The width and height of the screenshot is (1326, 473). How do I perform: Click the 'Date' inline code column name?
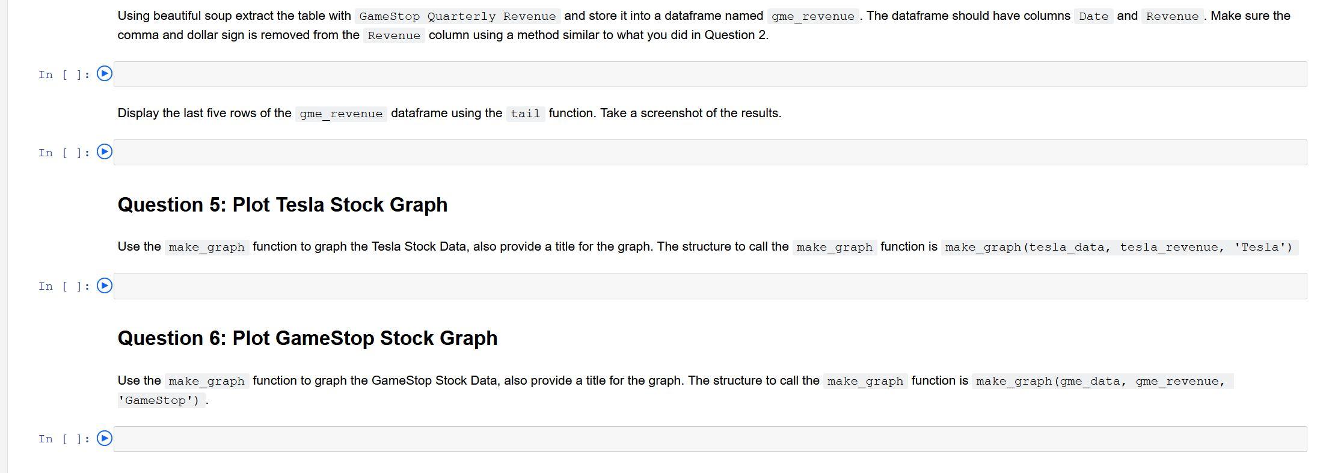(1094, 16)
